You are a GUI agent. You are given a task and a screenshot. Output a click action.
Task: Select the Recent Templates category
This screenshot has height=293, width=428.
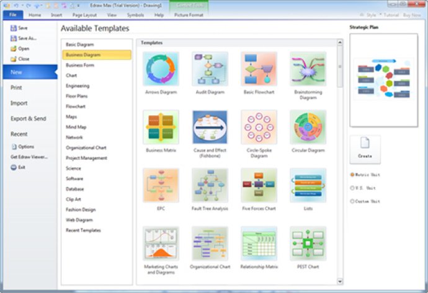[x=97, y=230]
